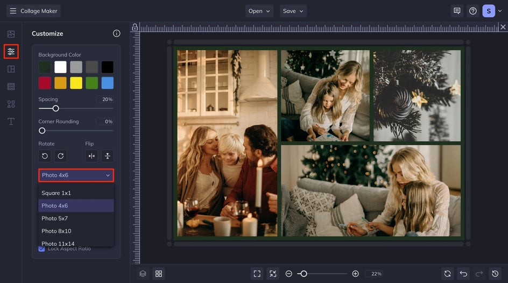The width and height of the screenshot is (508, 283).
Task: Open the Patterns sidebar panel
Action: [x=11, y=87]
